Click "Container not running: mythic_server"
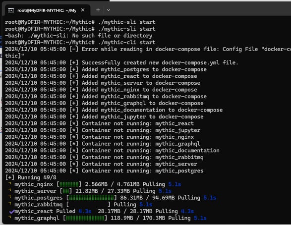This screenshot has width=291, height=225. tap(139, 164)
